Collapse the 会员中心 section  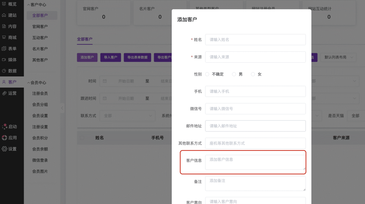[x=28, y=82]
